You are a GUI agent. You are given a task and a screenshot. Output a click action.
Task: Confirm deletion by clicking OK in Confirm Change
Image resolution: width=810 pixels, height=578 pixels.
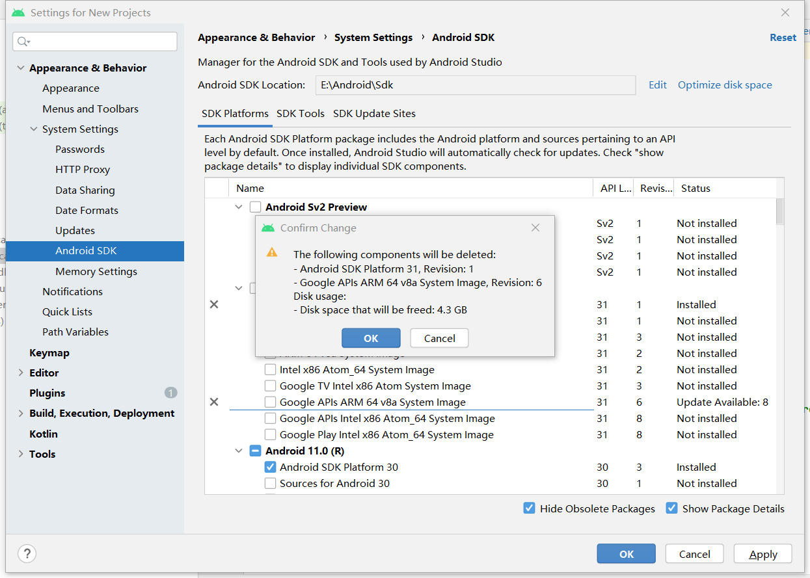click(371, 337)
